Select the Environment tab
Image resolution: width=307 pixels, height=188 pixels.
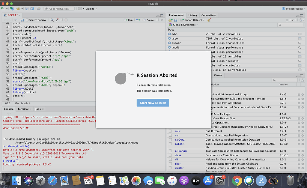(177, 15)
